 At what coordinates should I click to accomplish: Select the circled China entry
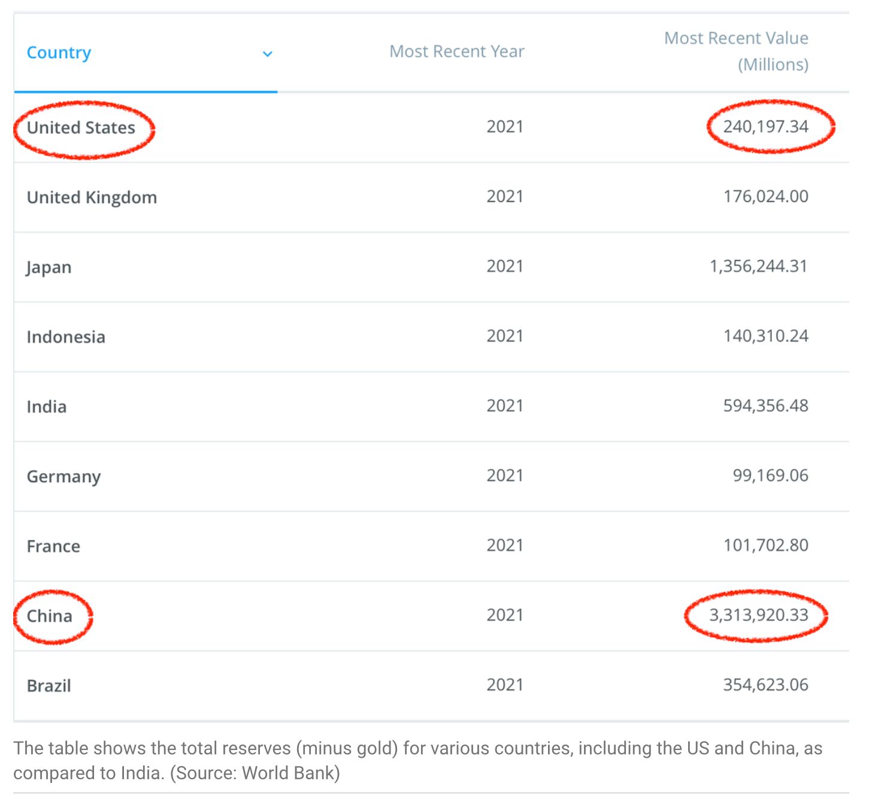pyautogui.click(x=50, y=616)
